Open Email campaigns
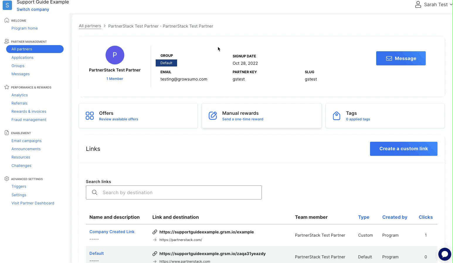453x263 pixels. pyautogui.click(x=26, y=141)
